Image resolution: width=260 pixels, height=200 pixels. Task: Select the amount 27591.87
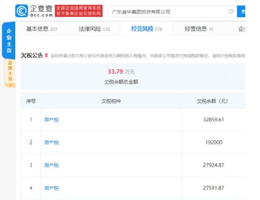point(213,188)
